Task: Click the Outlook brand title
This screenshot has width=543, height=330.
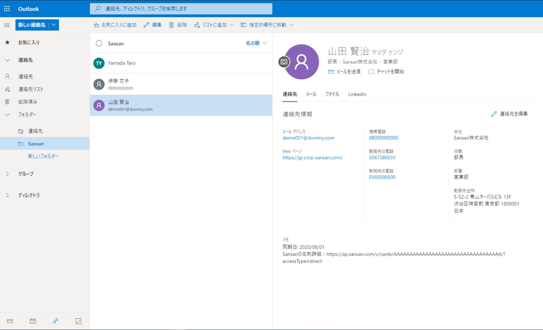Action: pyautogui.click(x=29, y=9)
